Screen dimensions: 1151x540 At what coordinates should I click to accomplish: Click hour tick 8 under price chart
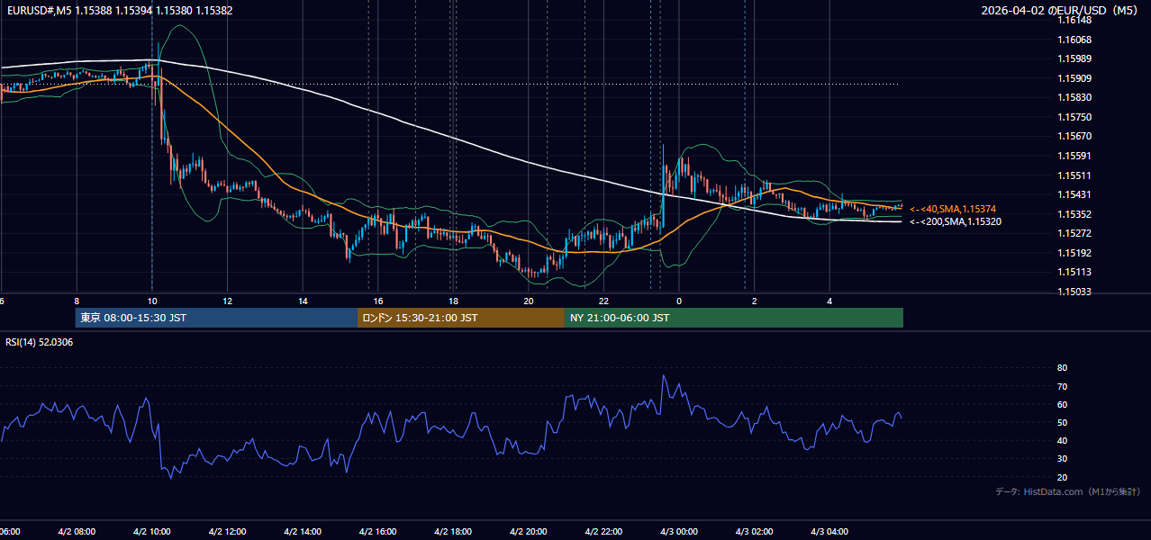point(77,301)
